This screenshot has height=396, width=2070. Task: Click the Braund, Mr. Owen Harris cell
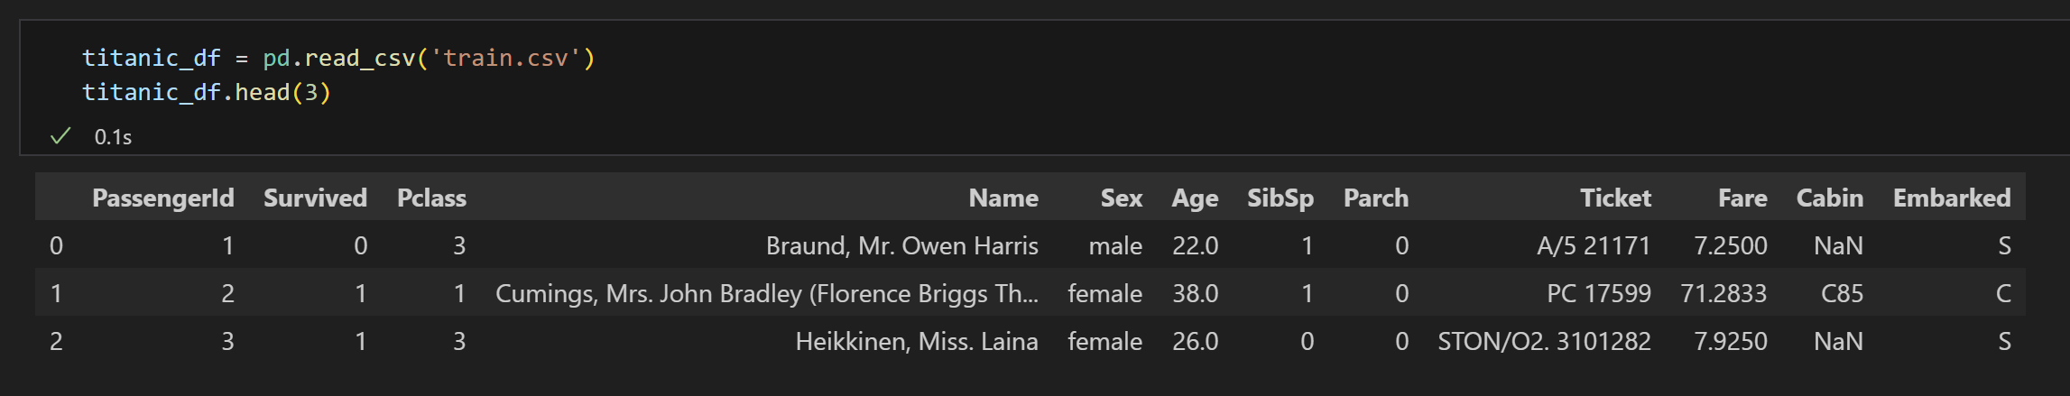pyautogui.click(x=902, y=245)
